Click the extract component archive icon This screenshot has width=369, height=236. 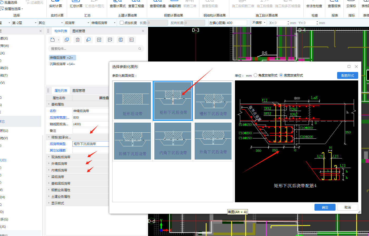(x=110, y=40)
